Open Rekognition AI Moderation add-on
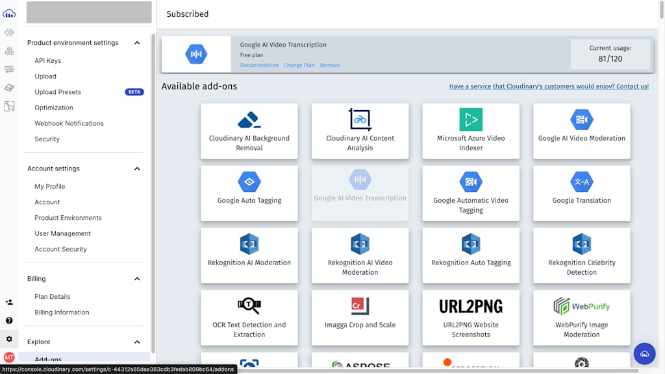Screen dimensions: 665x374 click(249, 255)
